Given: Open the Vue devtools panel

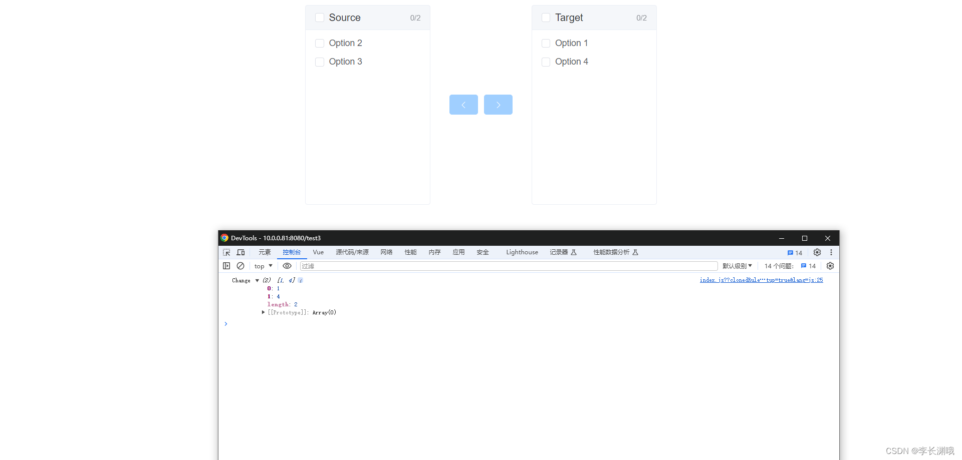Looking at the screenshot, I should tap(318, 252).
